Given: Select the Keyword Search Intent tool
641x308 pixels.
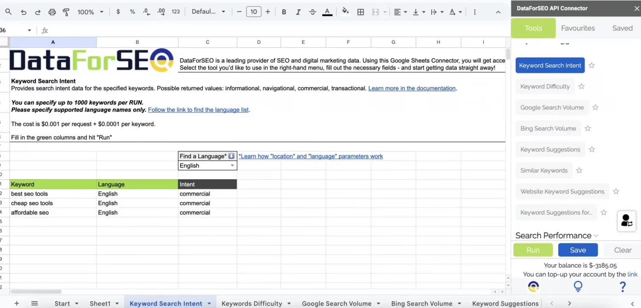Looking at the screenshot, I should (x=550, y=65).
